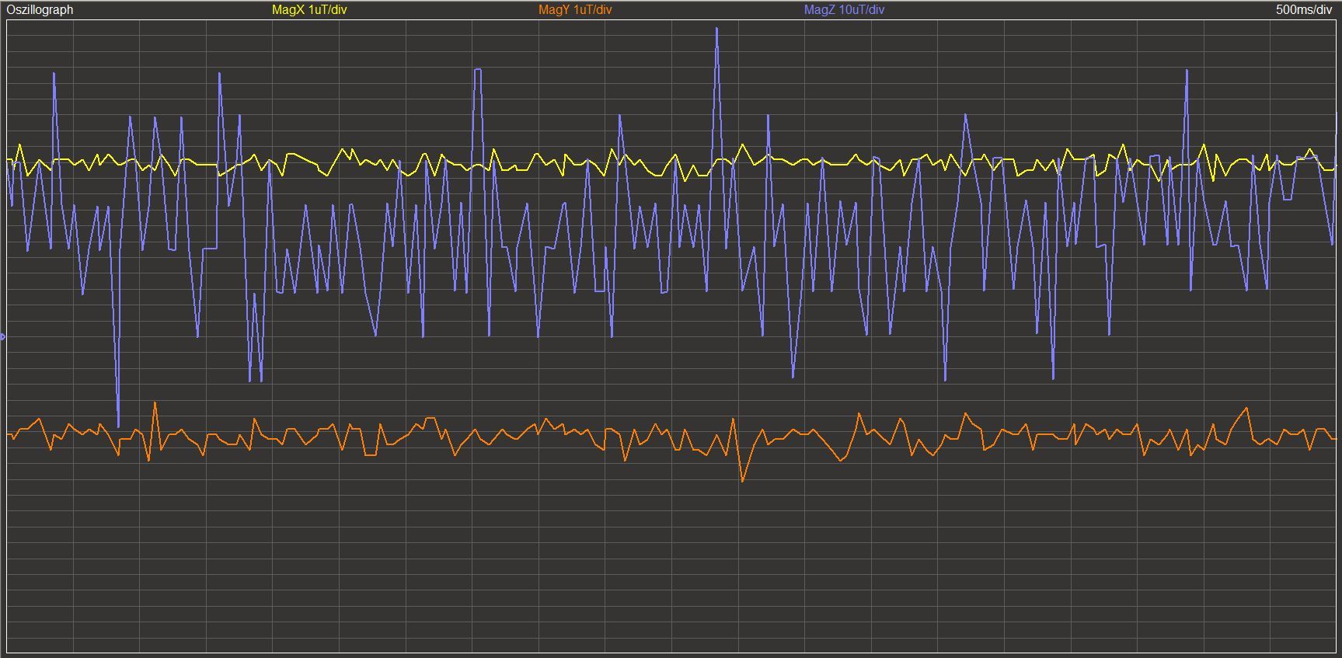Click the Oszillograph title text

coord(40,10)
